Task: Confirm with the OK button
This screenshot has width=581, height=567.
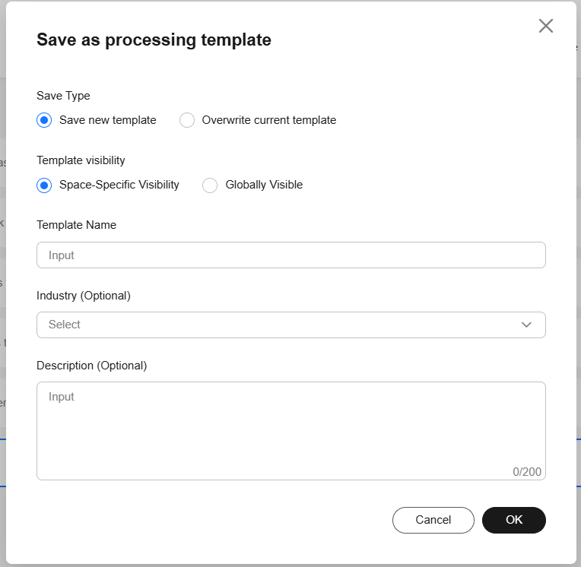Action: 513,520
